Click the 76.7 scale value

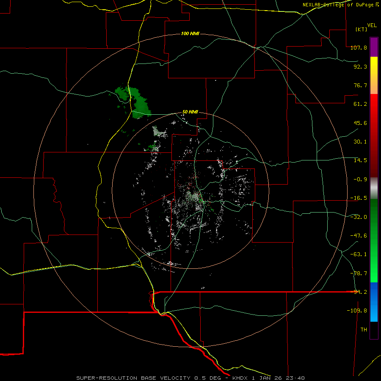[360, 85]
